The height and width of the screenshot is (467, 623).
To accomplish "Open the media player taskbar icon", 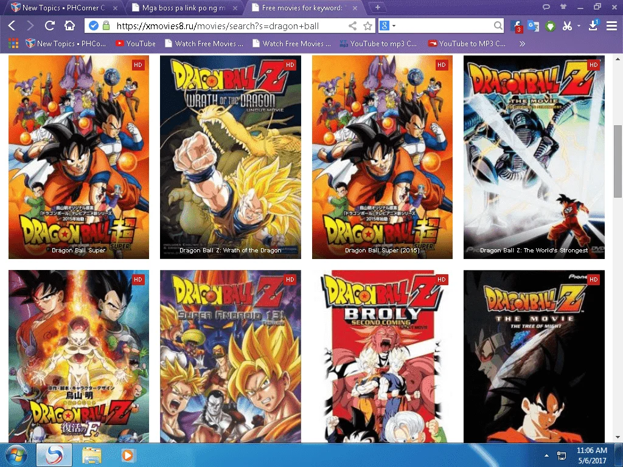I will (x=128, y=455).
